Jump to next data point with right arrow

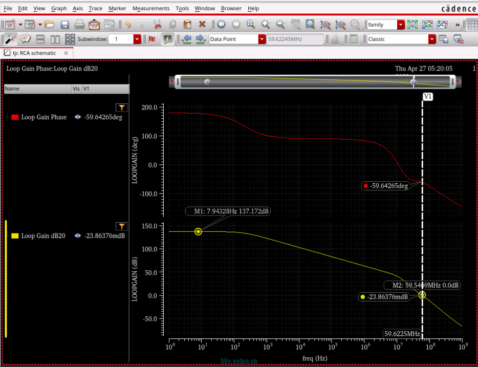200,39
